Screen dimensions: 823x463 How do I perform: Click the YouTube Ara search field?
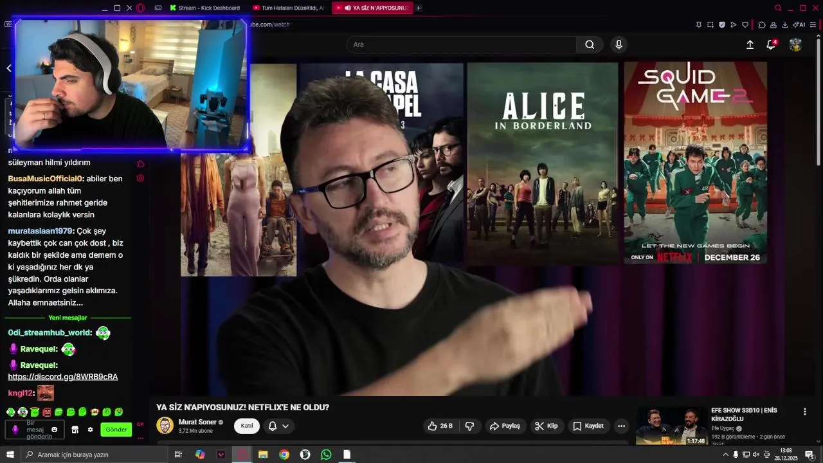pyautogui.click(x=462, y=44)
